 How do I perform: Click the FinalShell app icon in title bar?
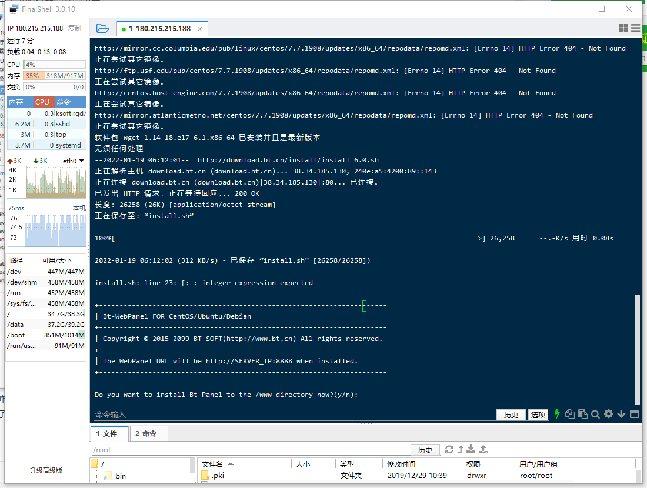14,9
